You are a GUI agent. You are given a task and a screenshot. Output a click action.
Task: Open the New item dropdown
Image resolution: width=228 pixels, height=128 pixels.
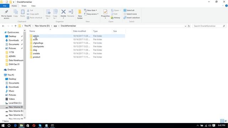click(90, 10)
